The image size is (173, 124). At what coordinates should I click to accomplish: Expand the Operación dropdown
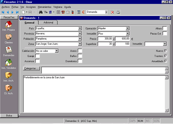point(127,28)
